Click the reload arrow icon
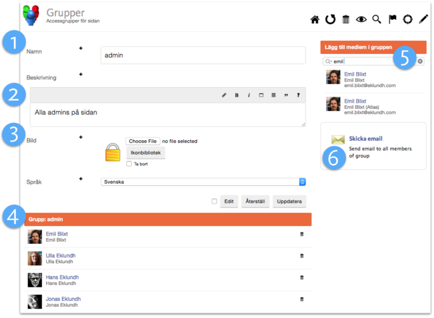Screen dimensions: 434x318 tap(330, 19)
